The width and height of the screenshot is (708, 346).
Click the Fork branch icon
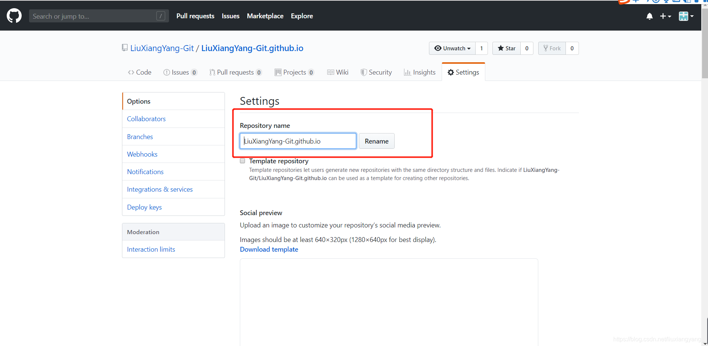pos(546,48)
